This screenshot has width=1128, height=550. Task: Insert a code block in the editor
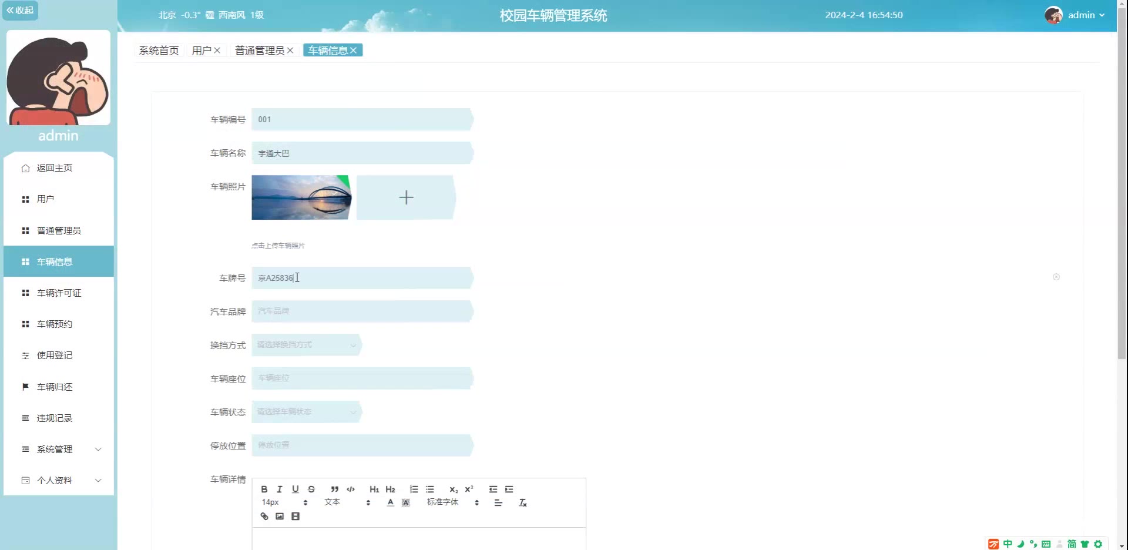351,489
